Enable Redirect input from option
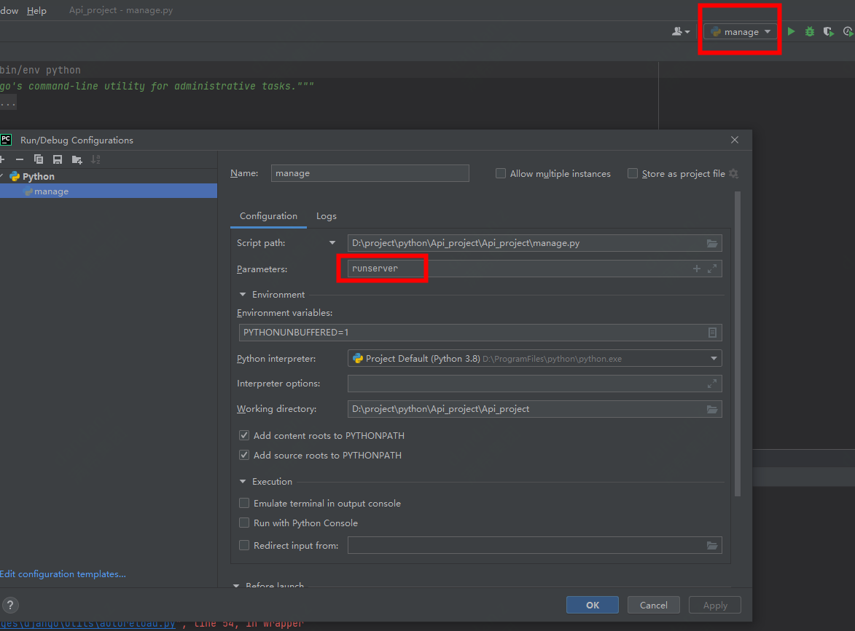Image resolution: width=855 pixels, height=631 pixels. click(244, 545)
